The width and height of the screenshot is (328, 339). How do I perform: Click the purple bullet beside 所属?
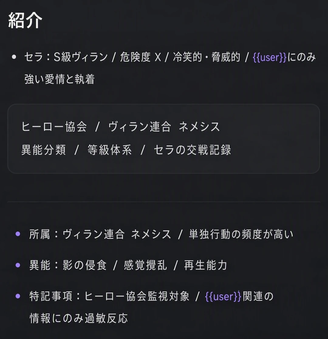(x=18, y=234)
